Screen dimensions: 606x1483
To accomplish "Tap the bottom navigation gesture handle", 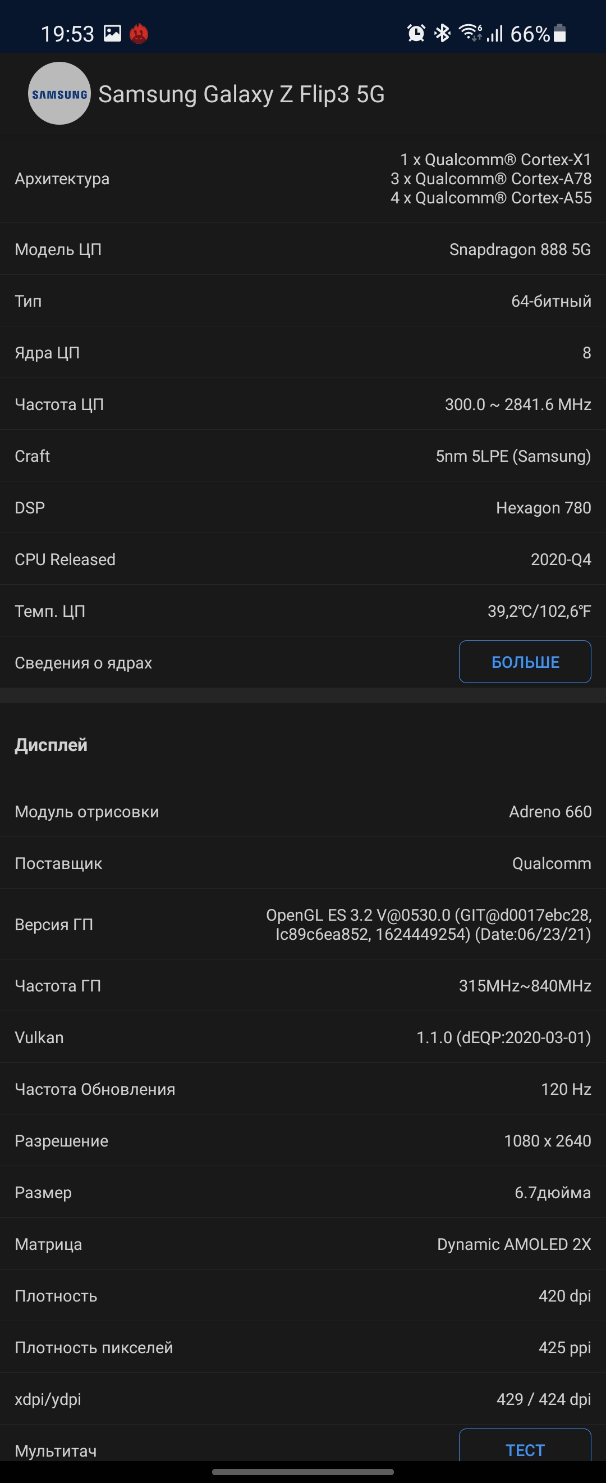I will [303, 1472].
